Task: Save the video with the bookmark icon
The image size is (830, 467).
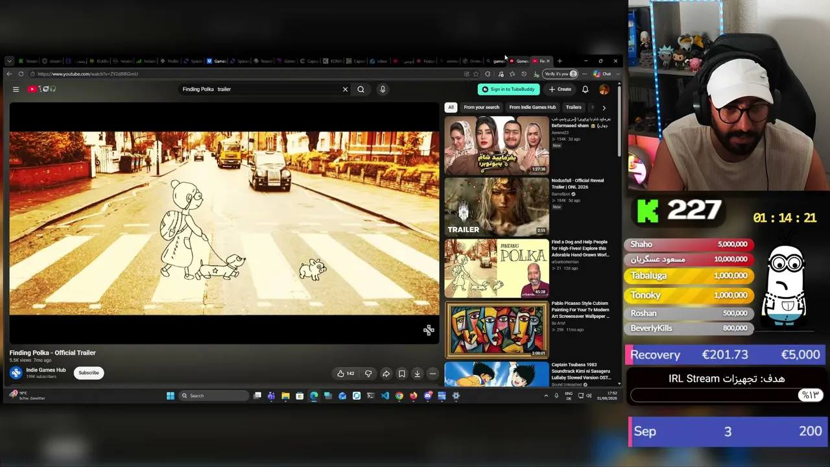Action: point(401,374)
